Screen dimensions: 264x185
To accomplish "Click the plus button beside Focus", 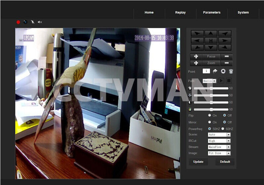I will coord(196,56).
